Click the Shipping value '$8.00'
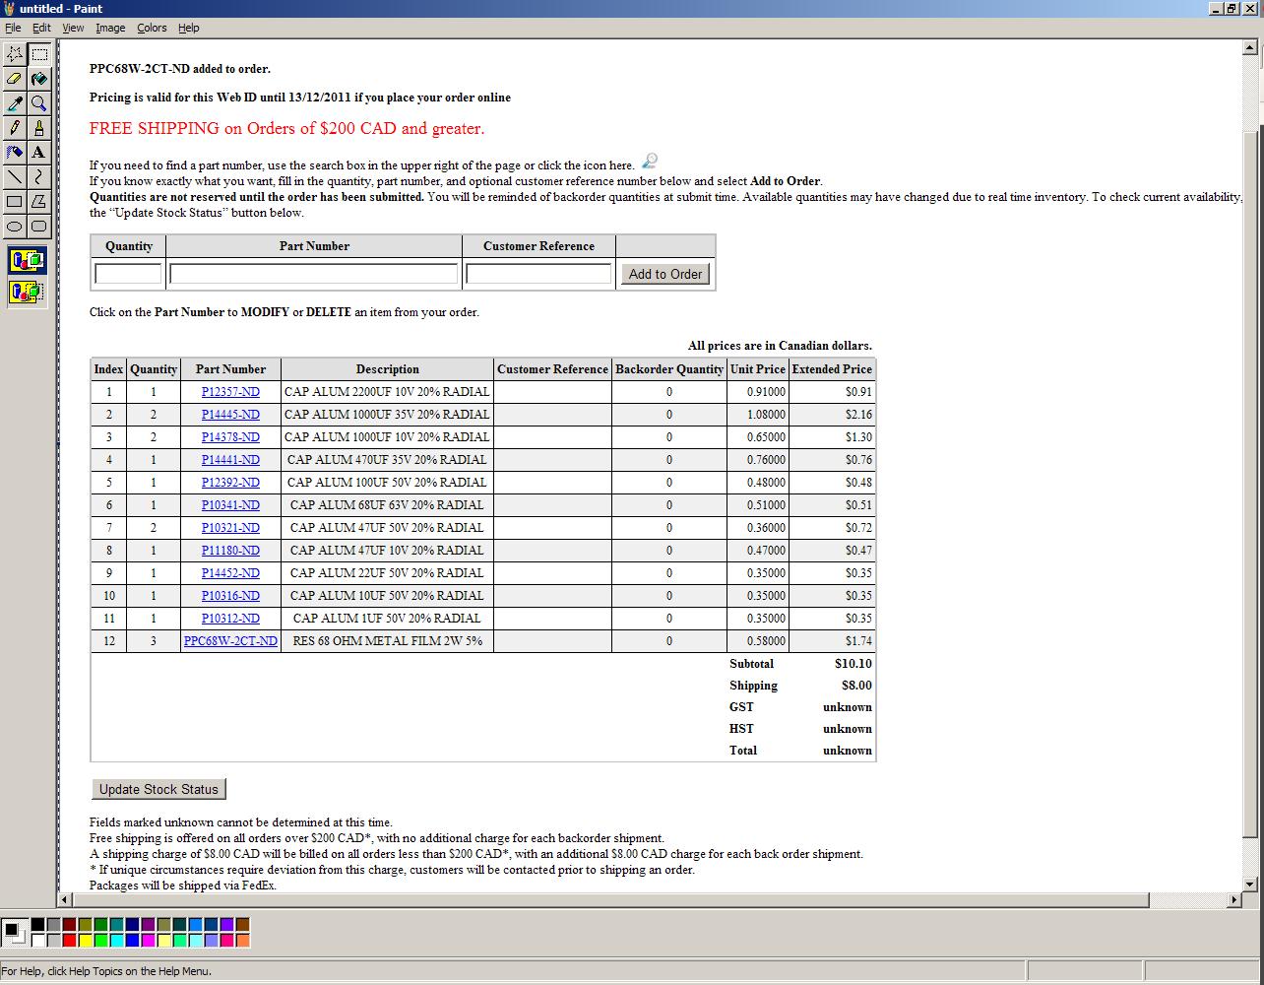1264x985 pixels. click(x=856, y=686)
